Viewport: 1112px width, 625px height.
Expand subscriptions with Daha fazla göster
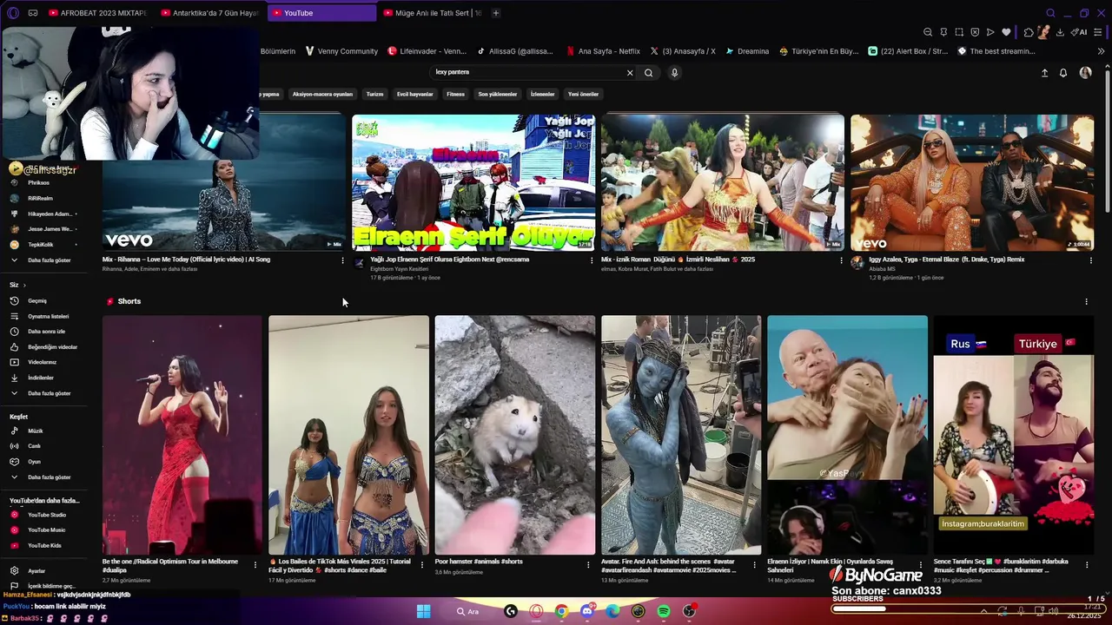(x=49, y=260)
